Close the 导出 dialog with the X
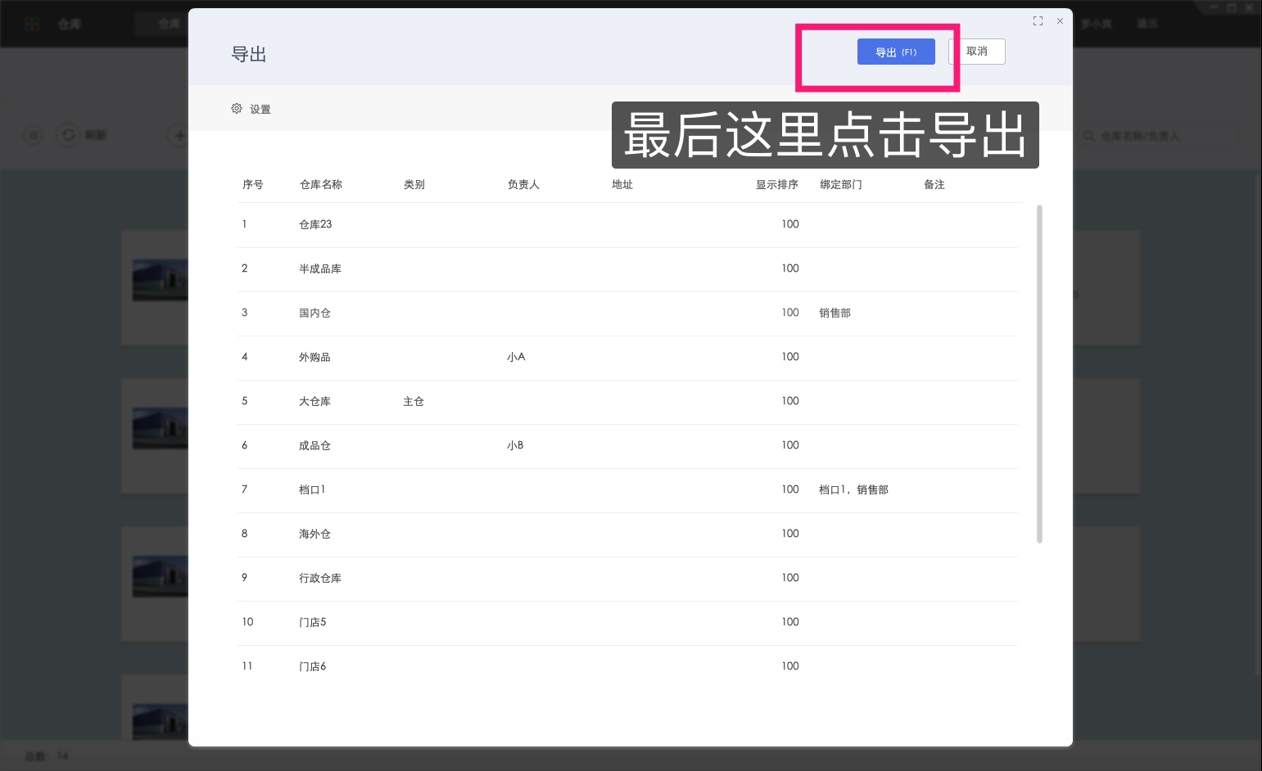This screenshot has height=771, width=1262. (1061, 20)
